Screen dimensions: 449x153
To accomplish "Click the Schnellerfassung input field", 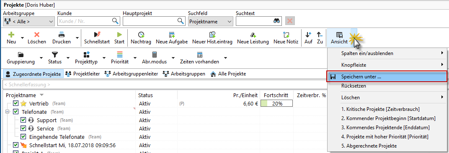I will click(165, 85).
